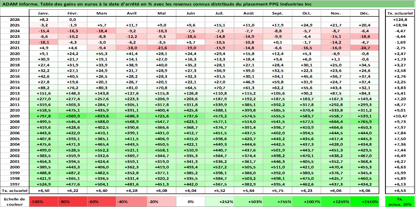
Task: Click the +5,52 bottom-row cell under Juil.
Action: [x=220, y=191]
